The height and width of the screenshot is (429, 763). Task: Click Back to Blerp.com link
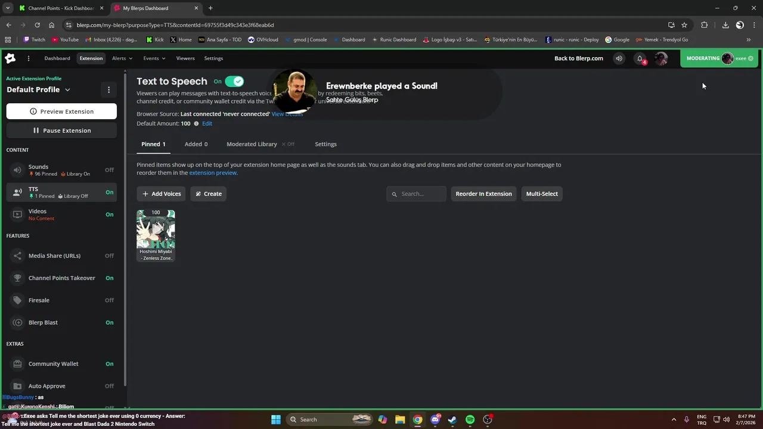coord(579,58)
